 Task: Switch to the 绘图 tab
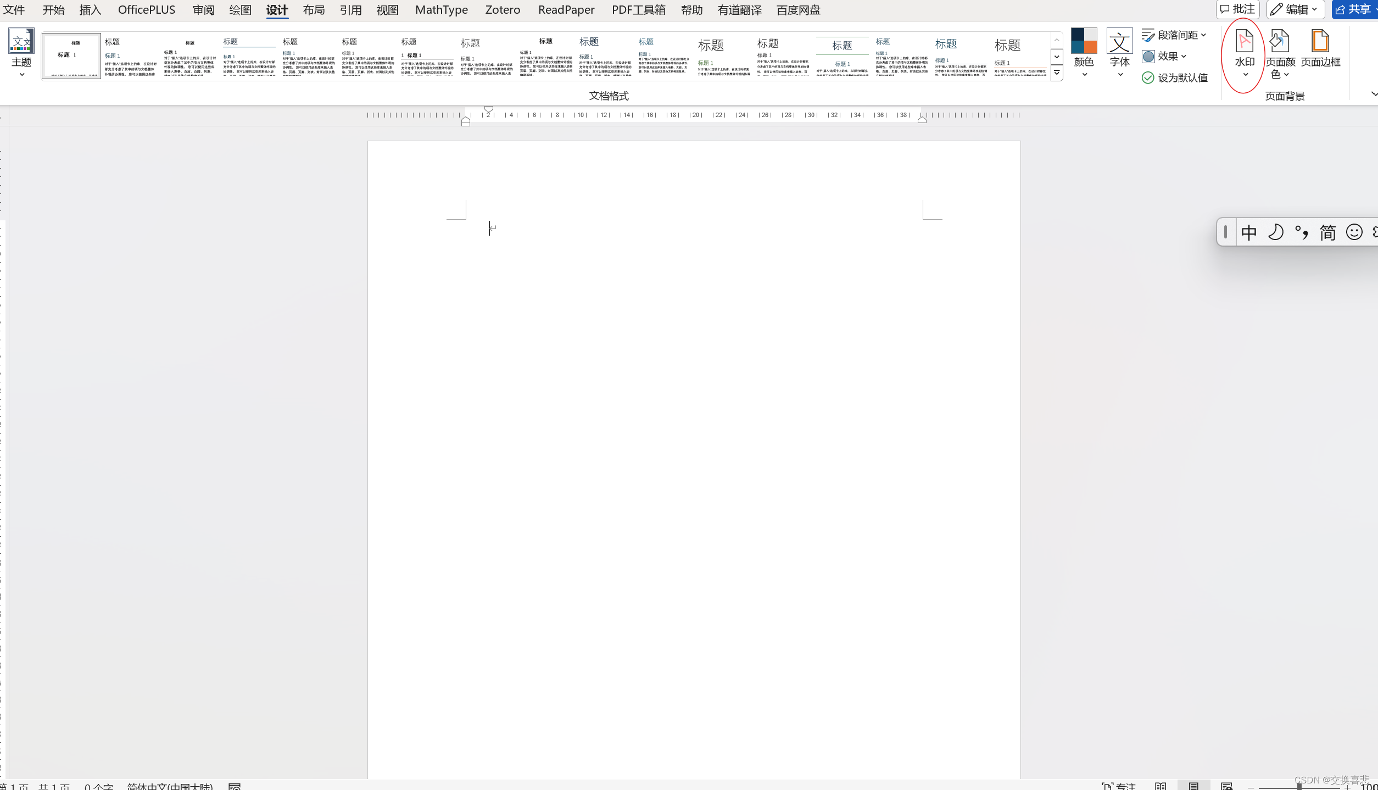point(240,10)
